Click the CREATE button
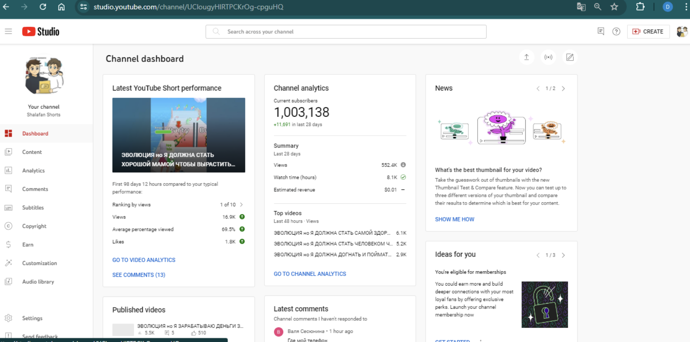690x342 pixels. pyautogui.click(x=648, y=32)
